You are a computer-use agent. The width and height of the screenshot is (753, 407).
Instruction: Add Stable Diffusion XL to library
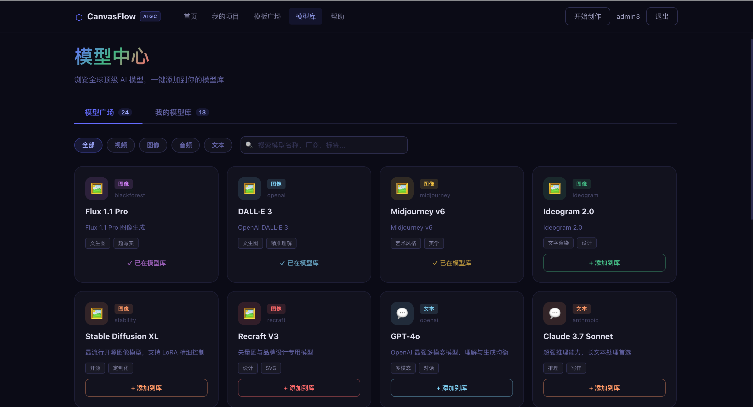click(x=146, y=388)
